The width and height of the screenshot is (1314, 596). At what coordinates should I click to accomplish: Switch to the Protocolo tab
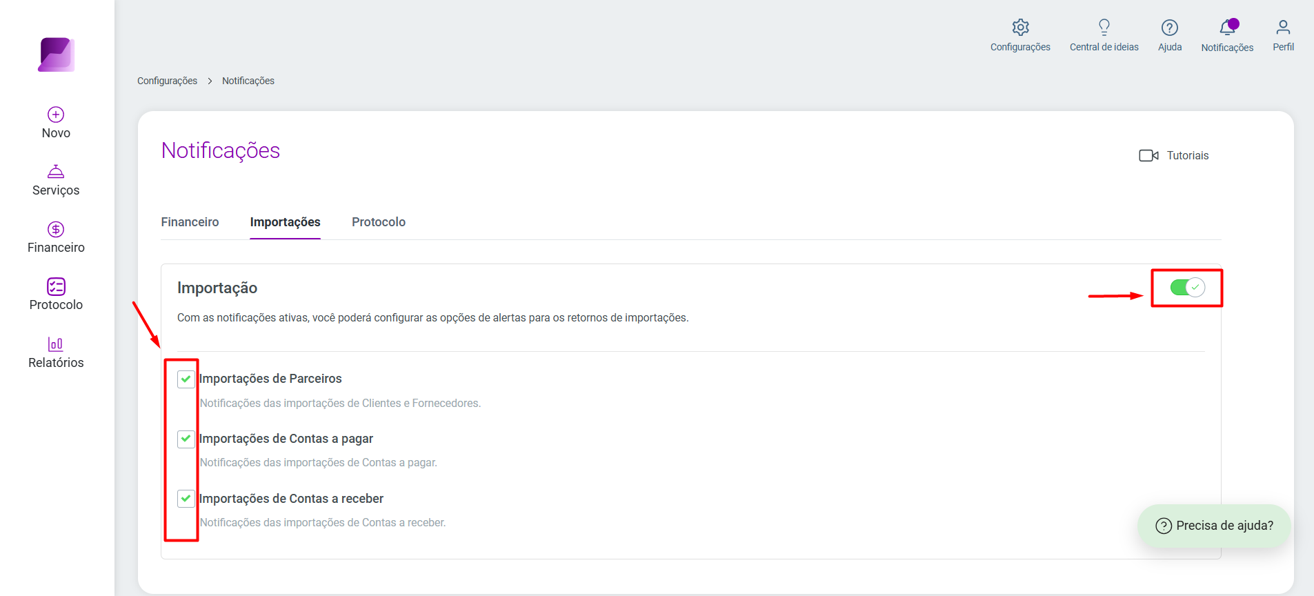379,222
